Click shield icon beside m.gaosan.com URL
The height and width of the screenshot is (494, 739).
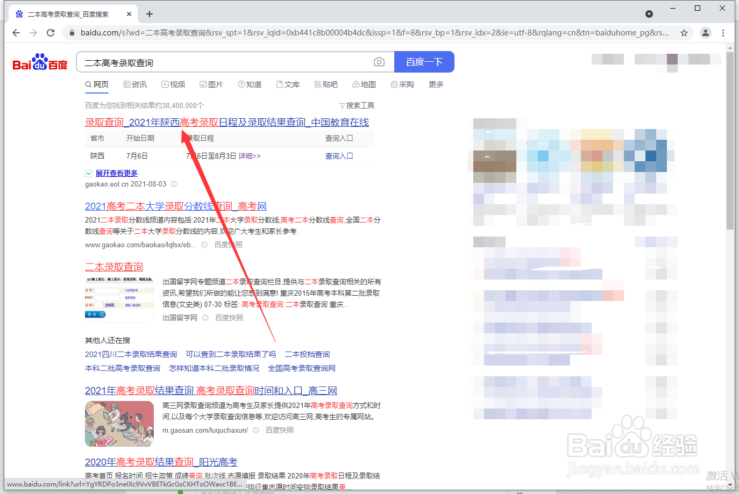(x=256, y=430)
